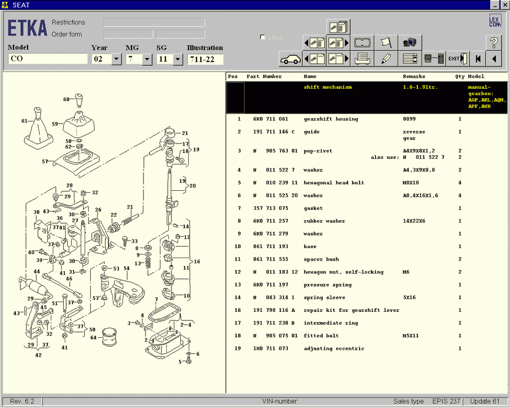The image size is (510, 408).
Task: Select the pop-rivet row
Action: (367, 154)
